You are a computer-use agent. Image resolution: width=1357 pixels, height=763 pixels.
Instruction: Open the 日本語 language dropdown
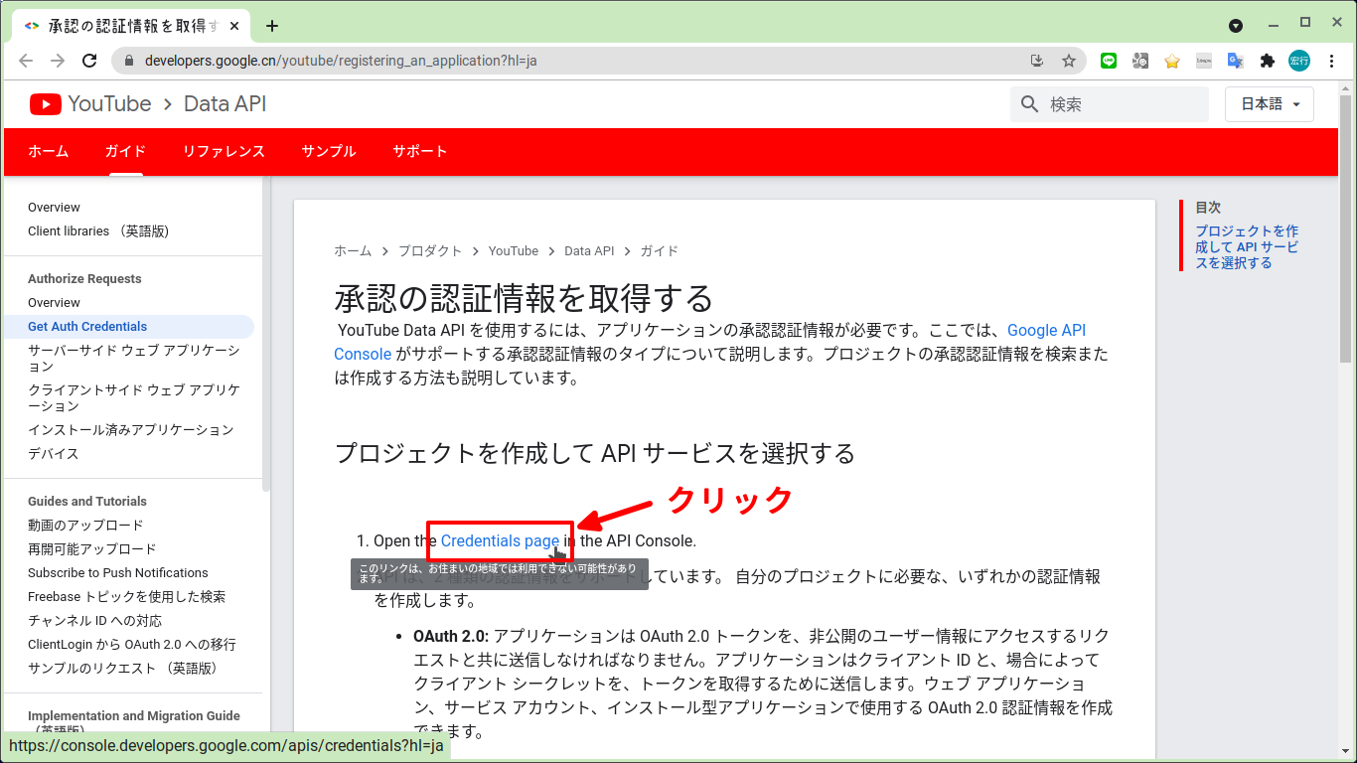point(1269,103)
